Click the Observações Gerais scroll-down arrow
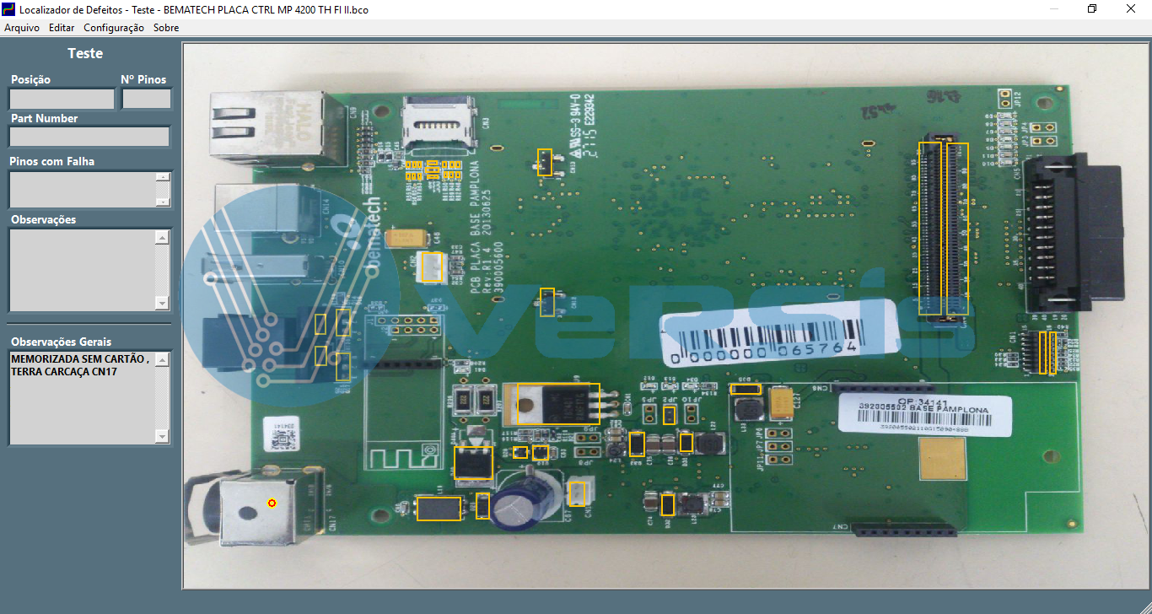Image resolution: width=1152 pixels, height=614 pixels. click(x=163, y=436)
